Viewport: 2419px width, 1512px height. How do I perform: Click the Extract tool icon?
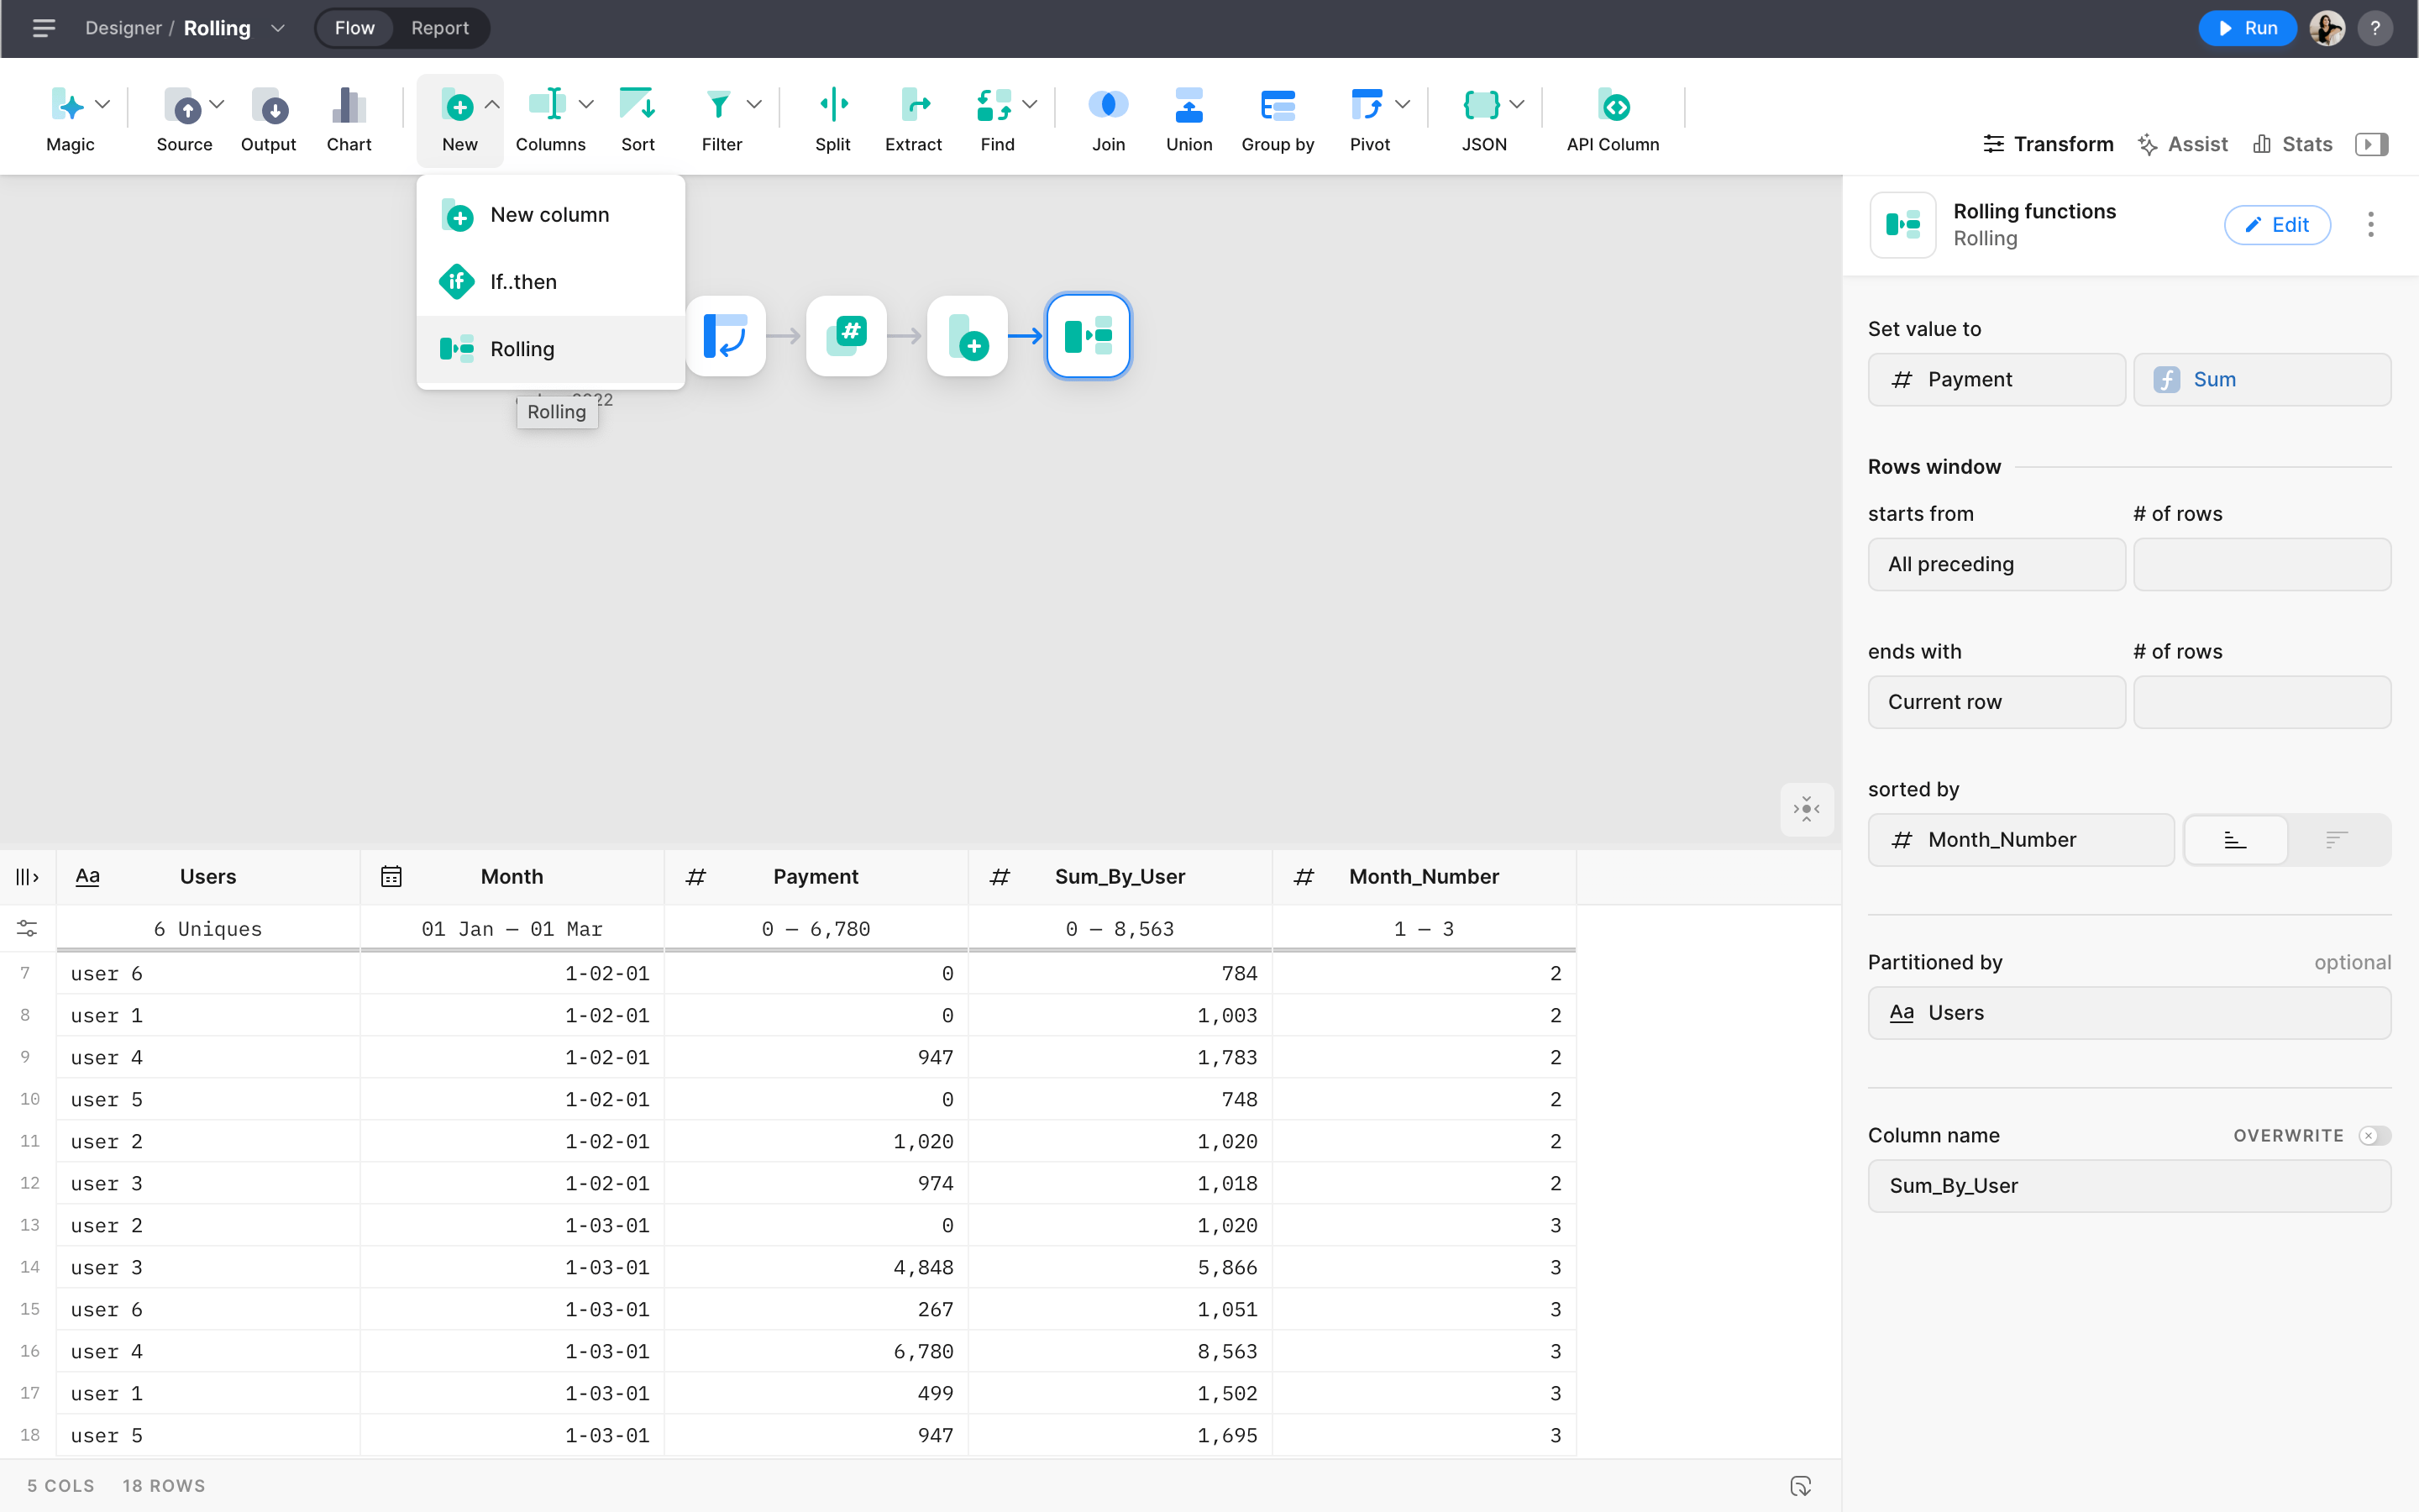pos(913,105)
